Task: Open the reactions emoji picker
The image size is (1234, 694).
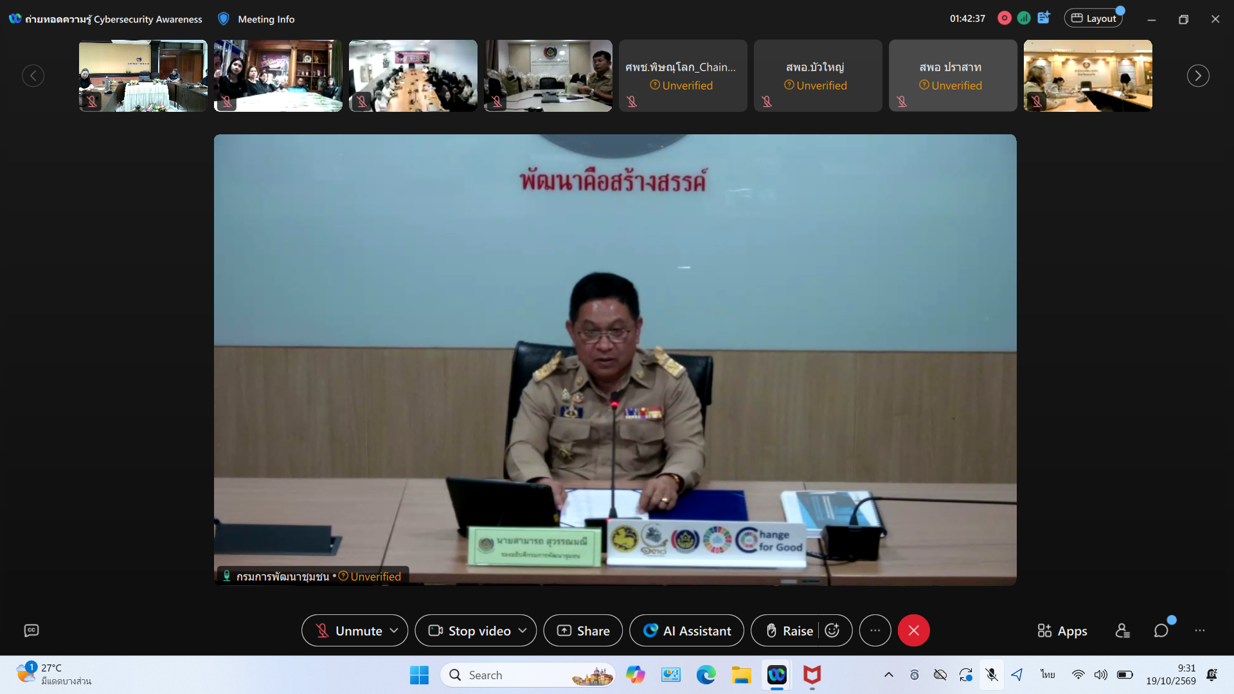Action: 832,631
